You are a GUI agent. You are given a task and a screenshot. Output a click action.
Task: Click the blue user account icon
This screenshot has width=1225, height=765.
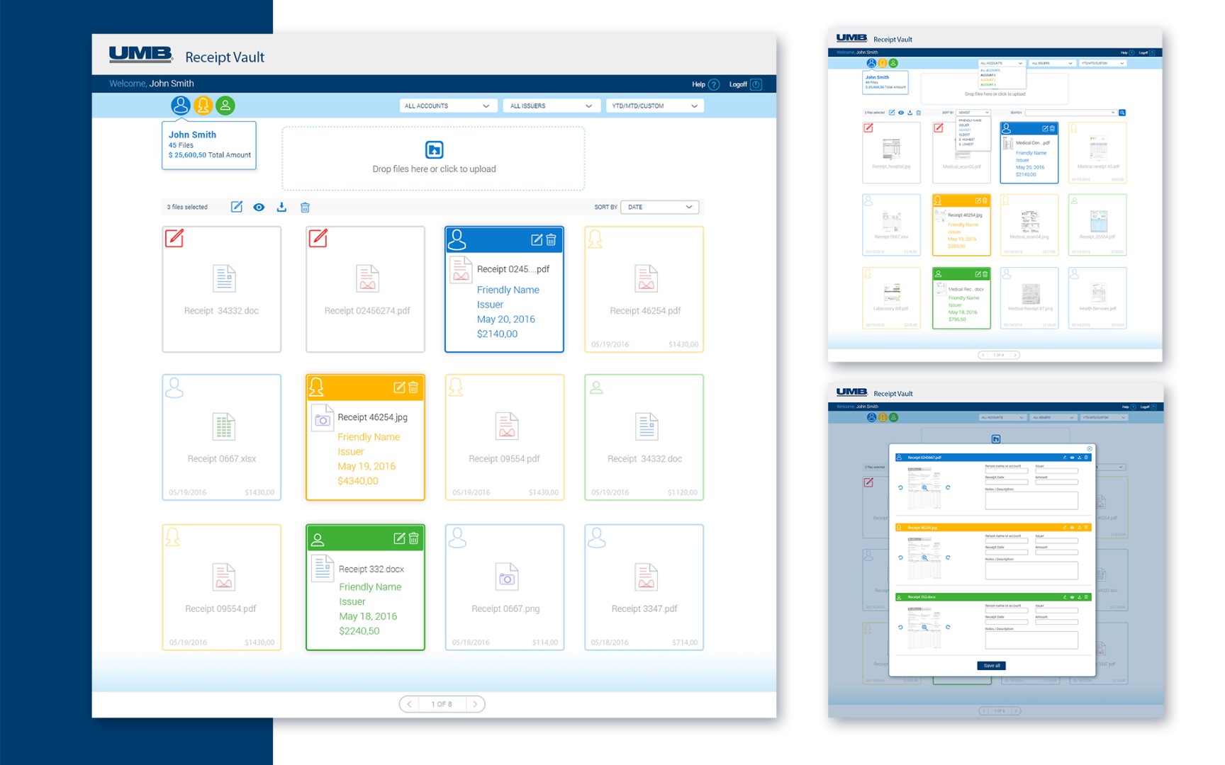pyautogui.click(x=180, y=106)
